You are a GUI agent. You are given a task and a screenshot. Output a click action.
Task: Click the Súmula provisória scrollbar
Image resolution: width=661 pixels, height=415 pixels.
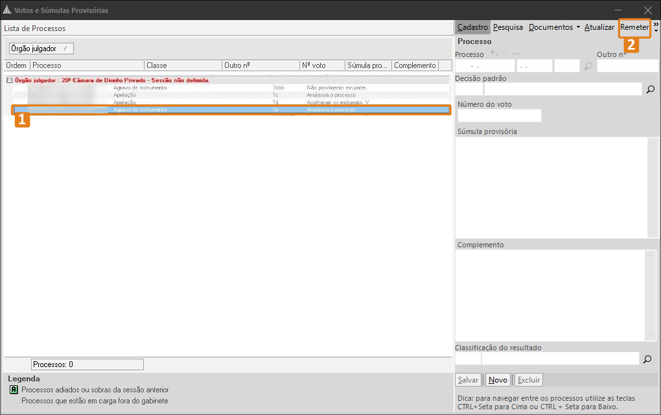(x=653, y=188)
